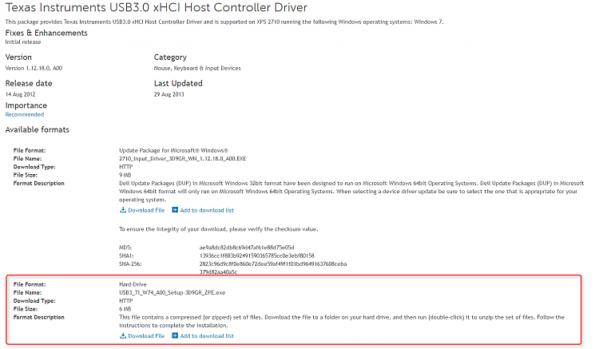Click the download arrow icon for the Update Package file

[x=123, y=209]
